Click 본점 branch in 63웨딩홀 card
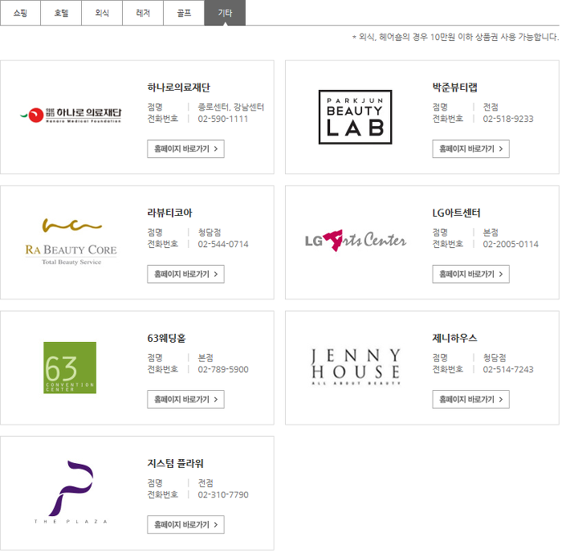 click(206, 358)
